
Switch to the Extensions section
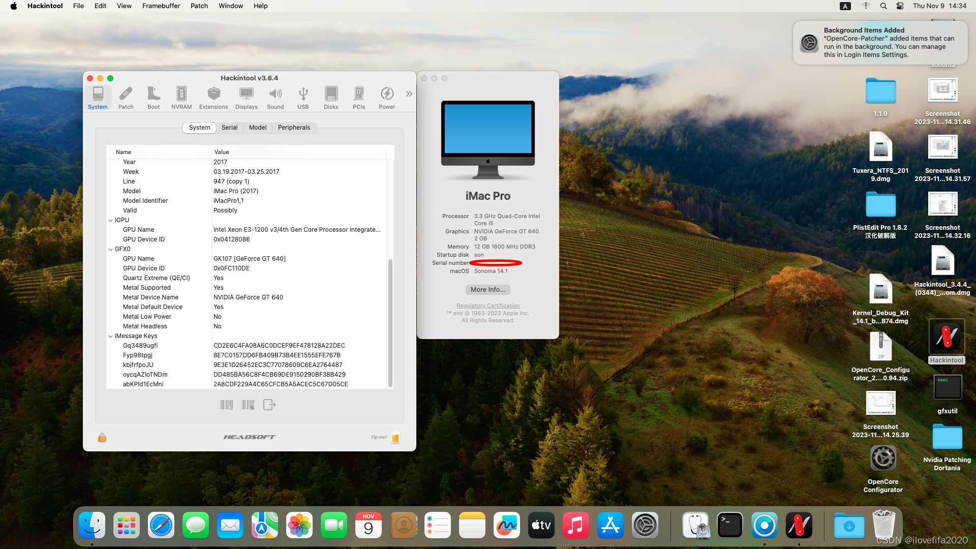[x=213, y=98]
